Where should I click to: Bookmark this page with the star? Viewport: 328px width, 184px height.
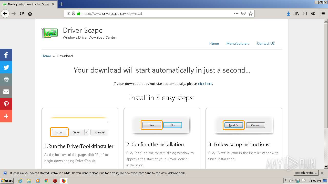[251, 14]
